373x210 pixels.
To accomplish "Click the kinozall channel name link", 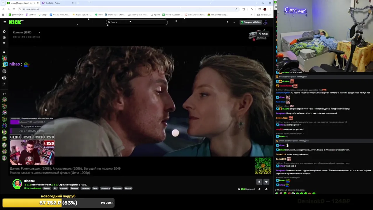I will point(30,181).
